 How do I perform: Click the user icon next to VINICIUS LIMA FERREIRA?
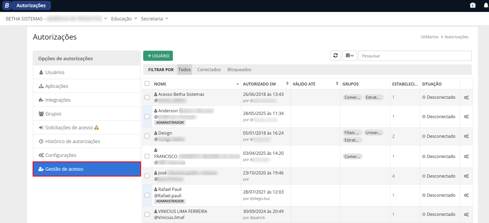156,211
